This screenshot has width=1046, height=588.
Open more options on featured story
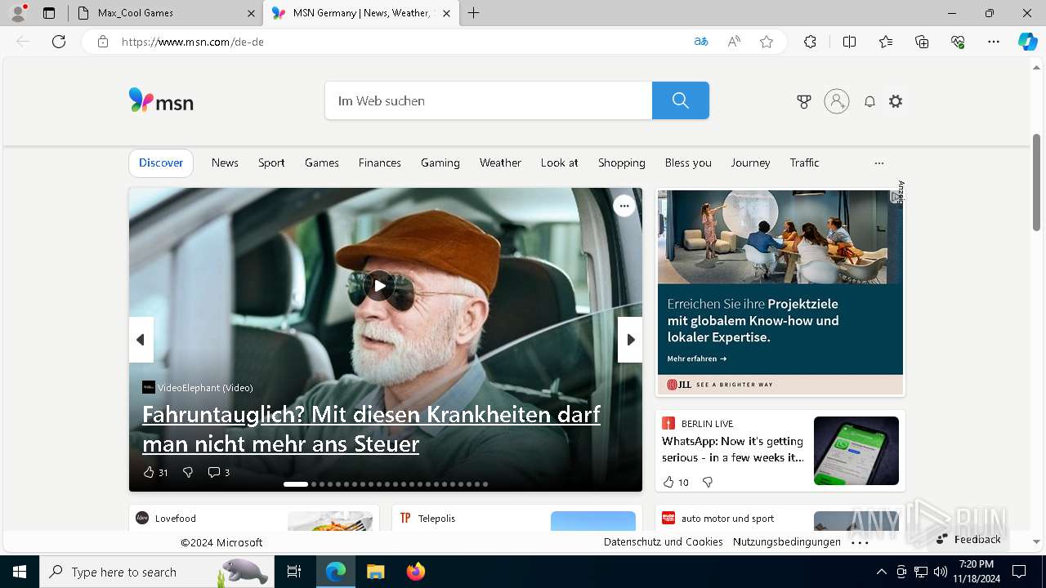[x=624, y=206]
